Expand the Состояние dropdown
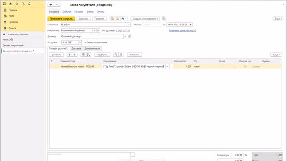 click(129, 25)
